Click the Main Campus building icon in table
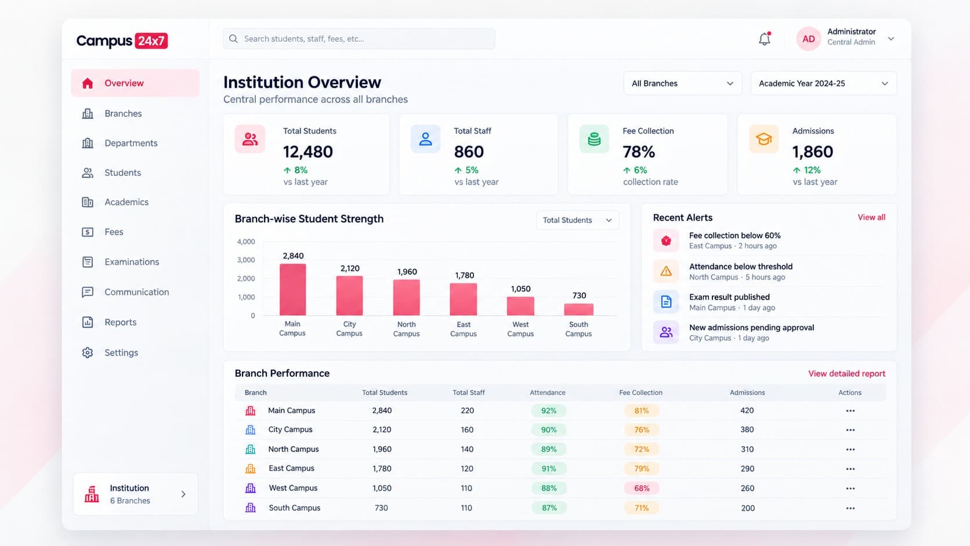The height and width of the screenshot is (546, 970). tap(251, 411)
